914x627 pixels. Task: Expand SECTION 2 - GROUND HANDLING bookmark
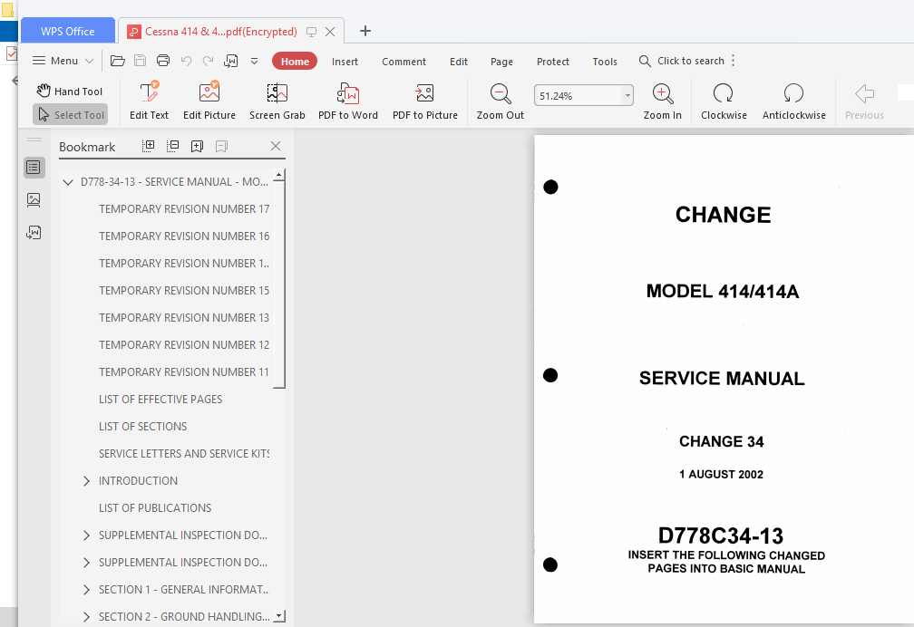point(86,616)
